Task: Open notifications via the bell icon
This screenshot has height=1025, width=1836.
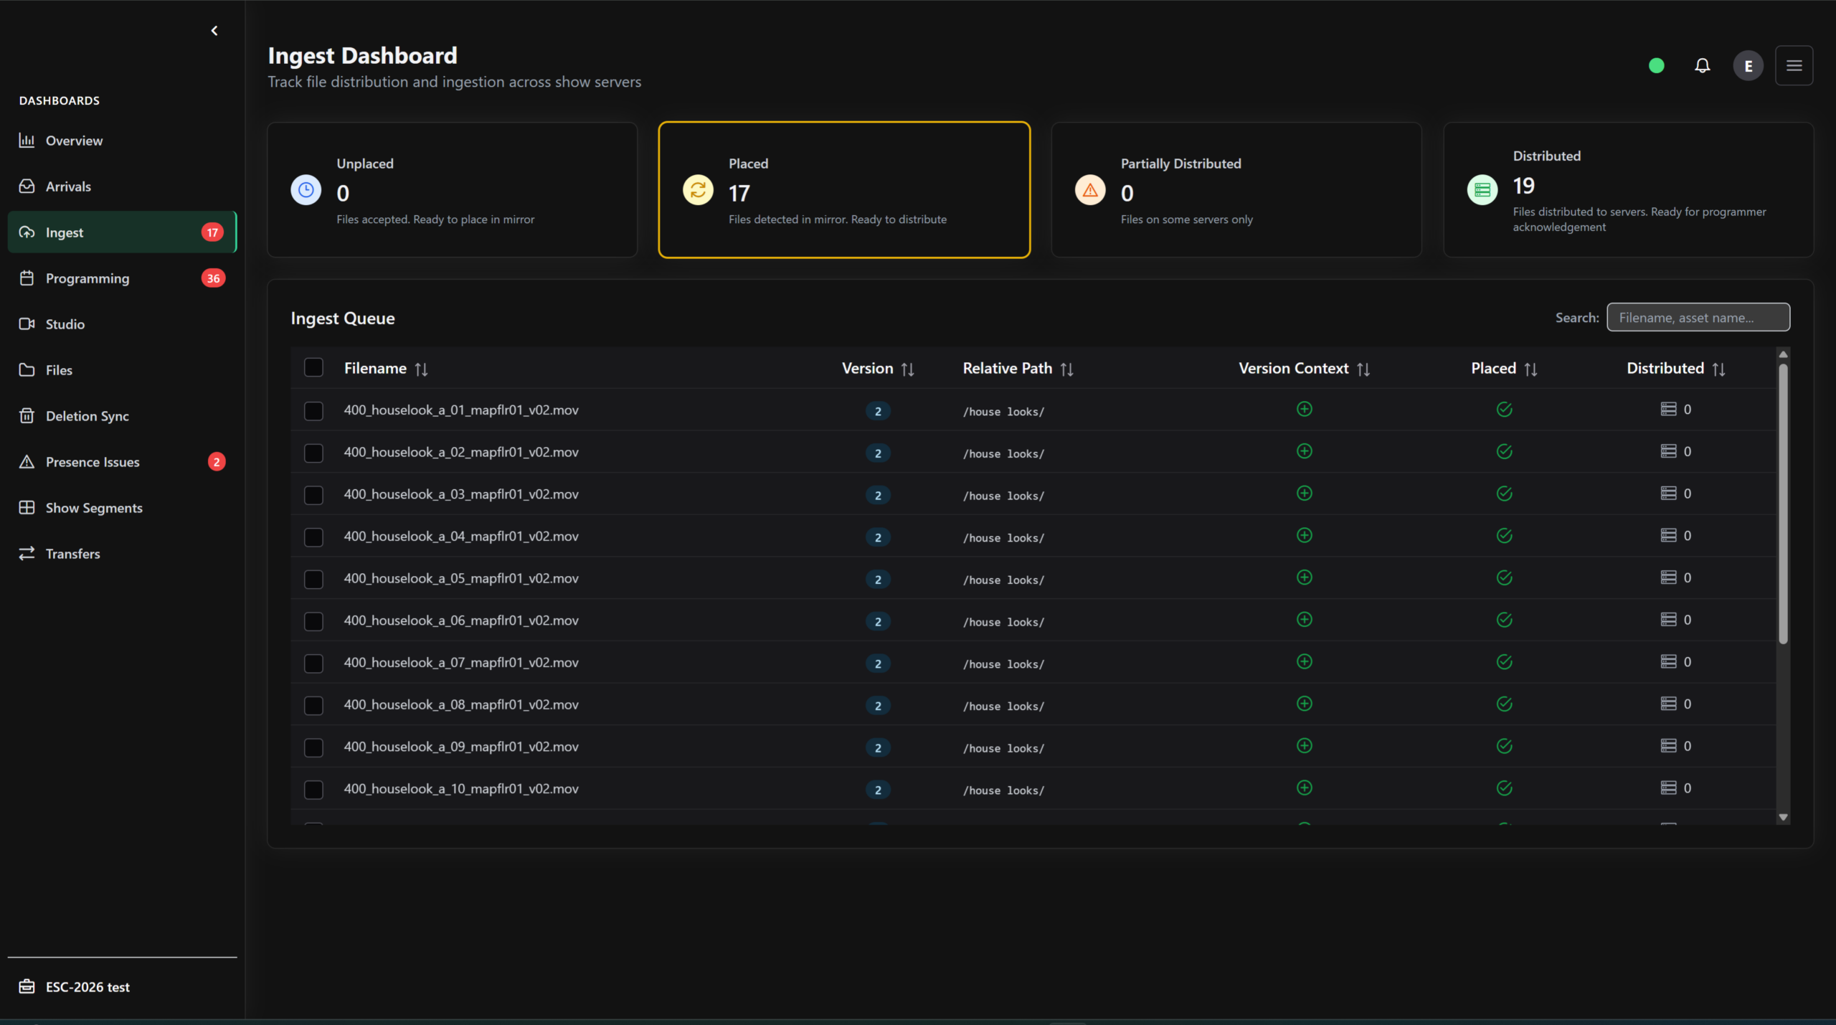Action: click(x=1703, y=66)
